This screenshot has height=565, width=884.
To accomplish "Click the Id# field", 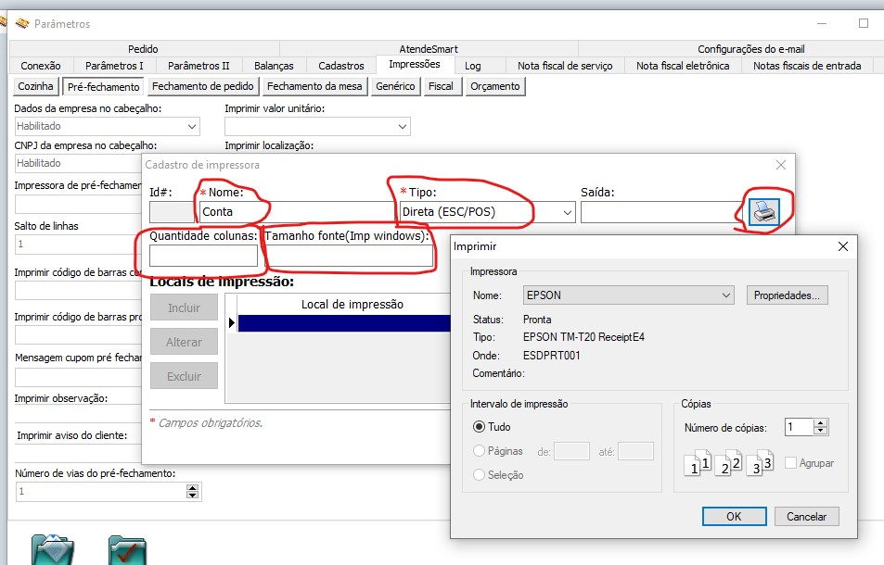I will [172, 212].
